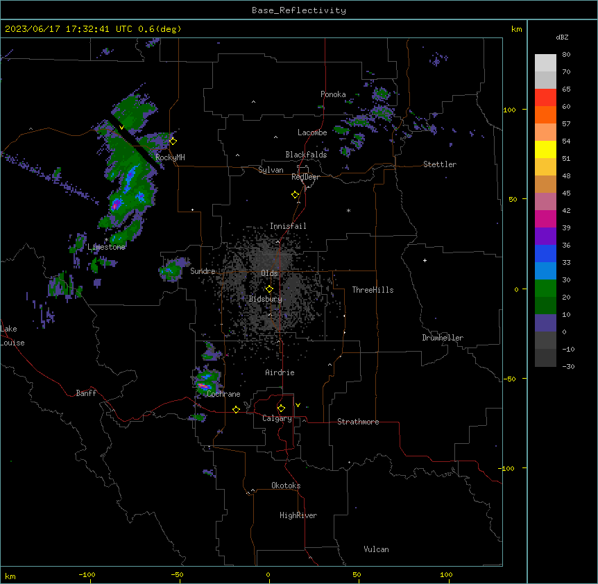Select the gold 48-51 dBZ legend swatch
598x584 pixels.
tap(545, 167)
